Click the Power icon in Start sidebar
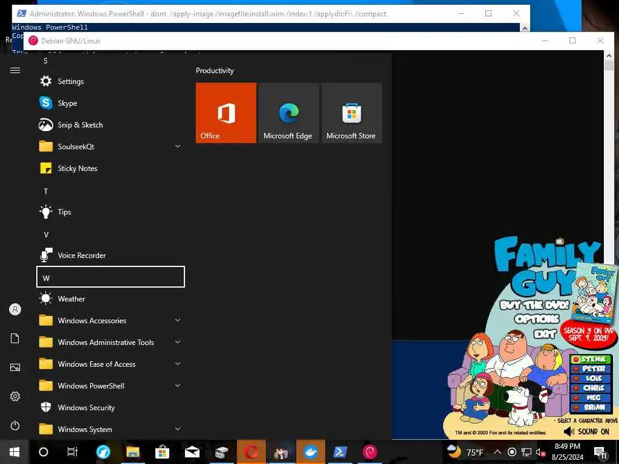The image size is (619, 464). (15, 425)
